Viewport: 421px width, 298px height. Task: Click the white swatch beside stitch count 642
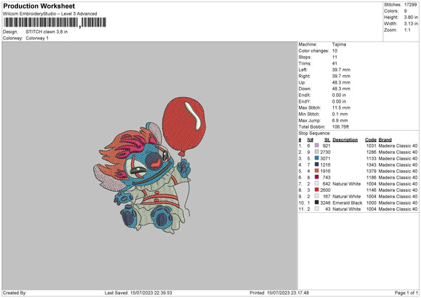(316, 183)
